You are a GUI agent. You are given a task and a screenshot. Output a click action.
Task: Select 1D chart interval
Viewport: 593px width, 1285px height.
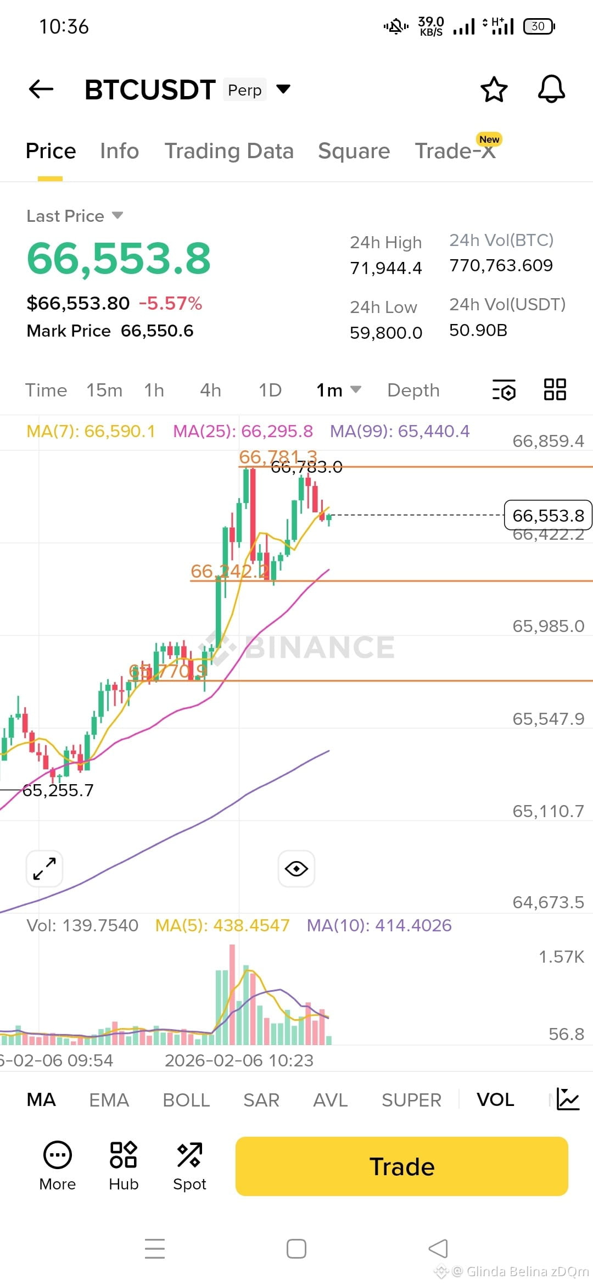(270, 390)
